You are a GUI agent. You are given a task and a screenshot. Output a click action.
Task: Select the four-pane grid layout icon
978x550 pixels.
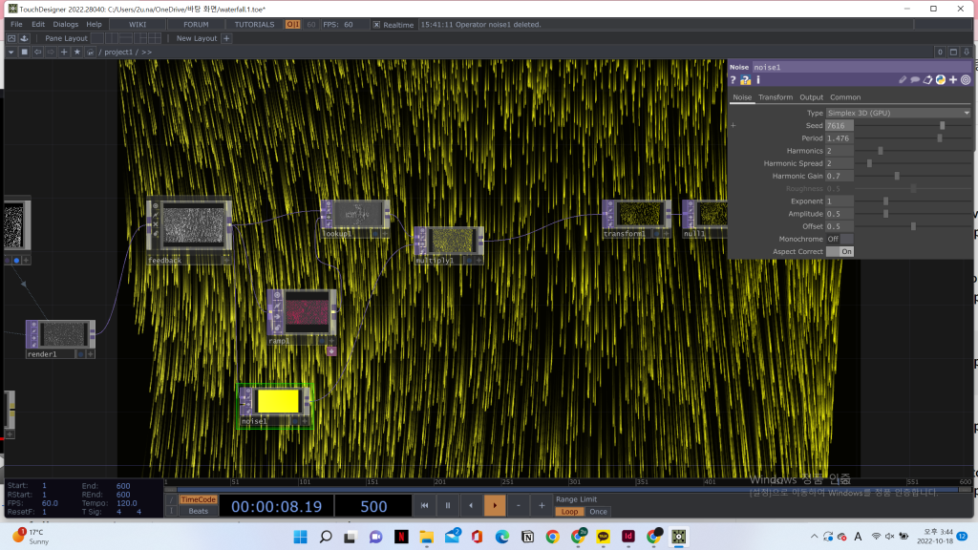(x=155, y=38)
